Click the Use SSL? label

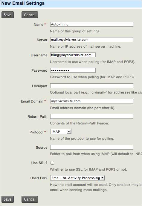[x=39, y=163]
